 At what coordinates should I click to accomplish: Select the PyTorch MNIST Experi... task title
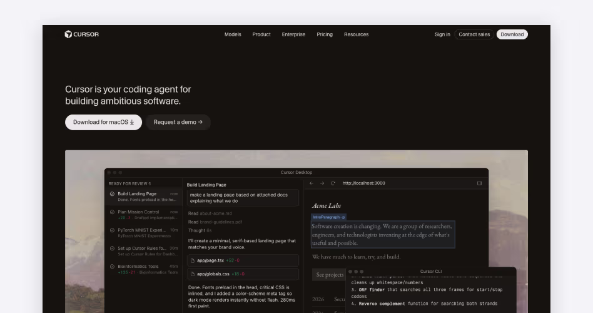pos(141,230)
